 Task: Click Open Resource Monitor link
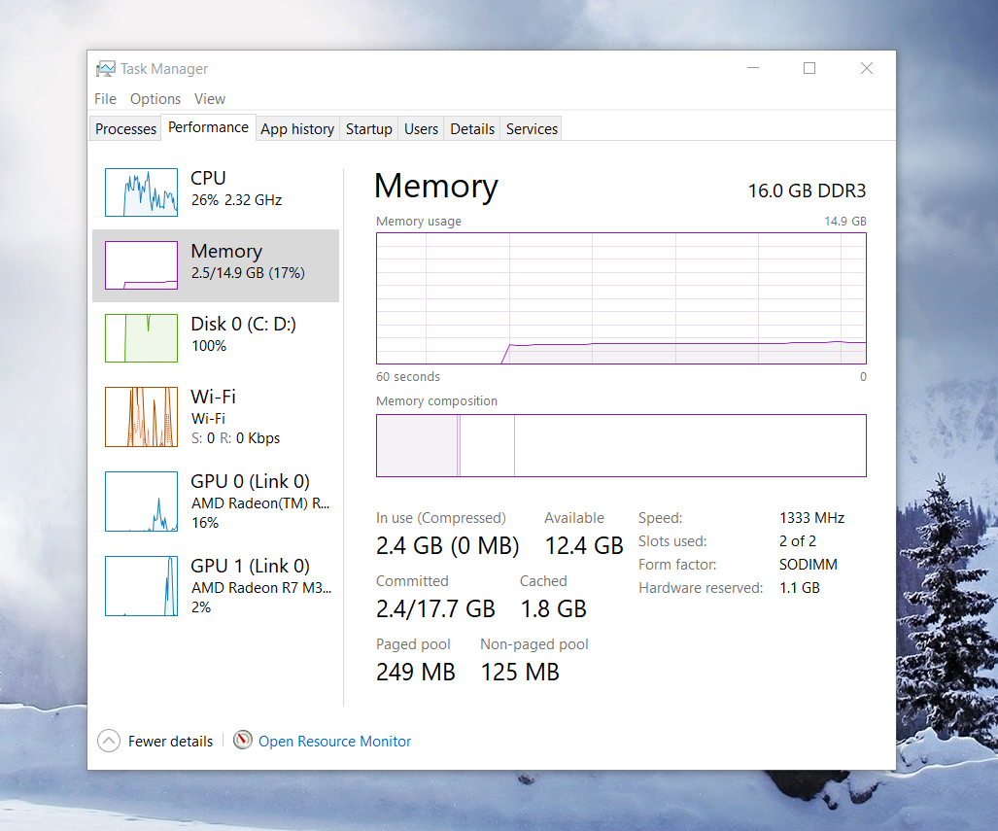pos(333,741)
